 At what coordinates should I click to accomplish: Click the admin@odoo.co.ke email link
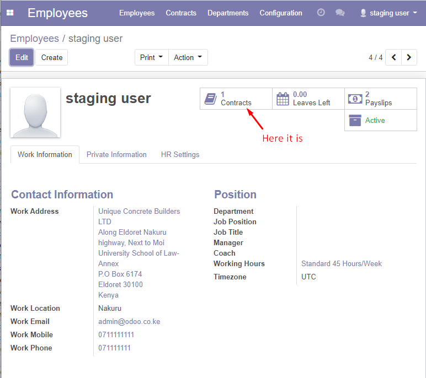point(129,321)
